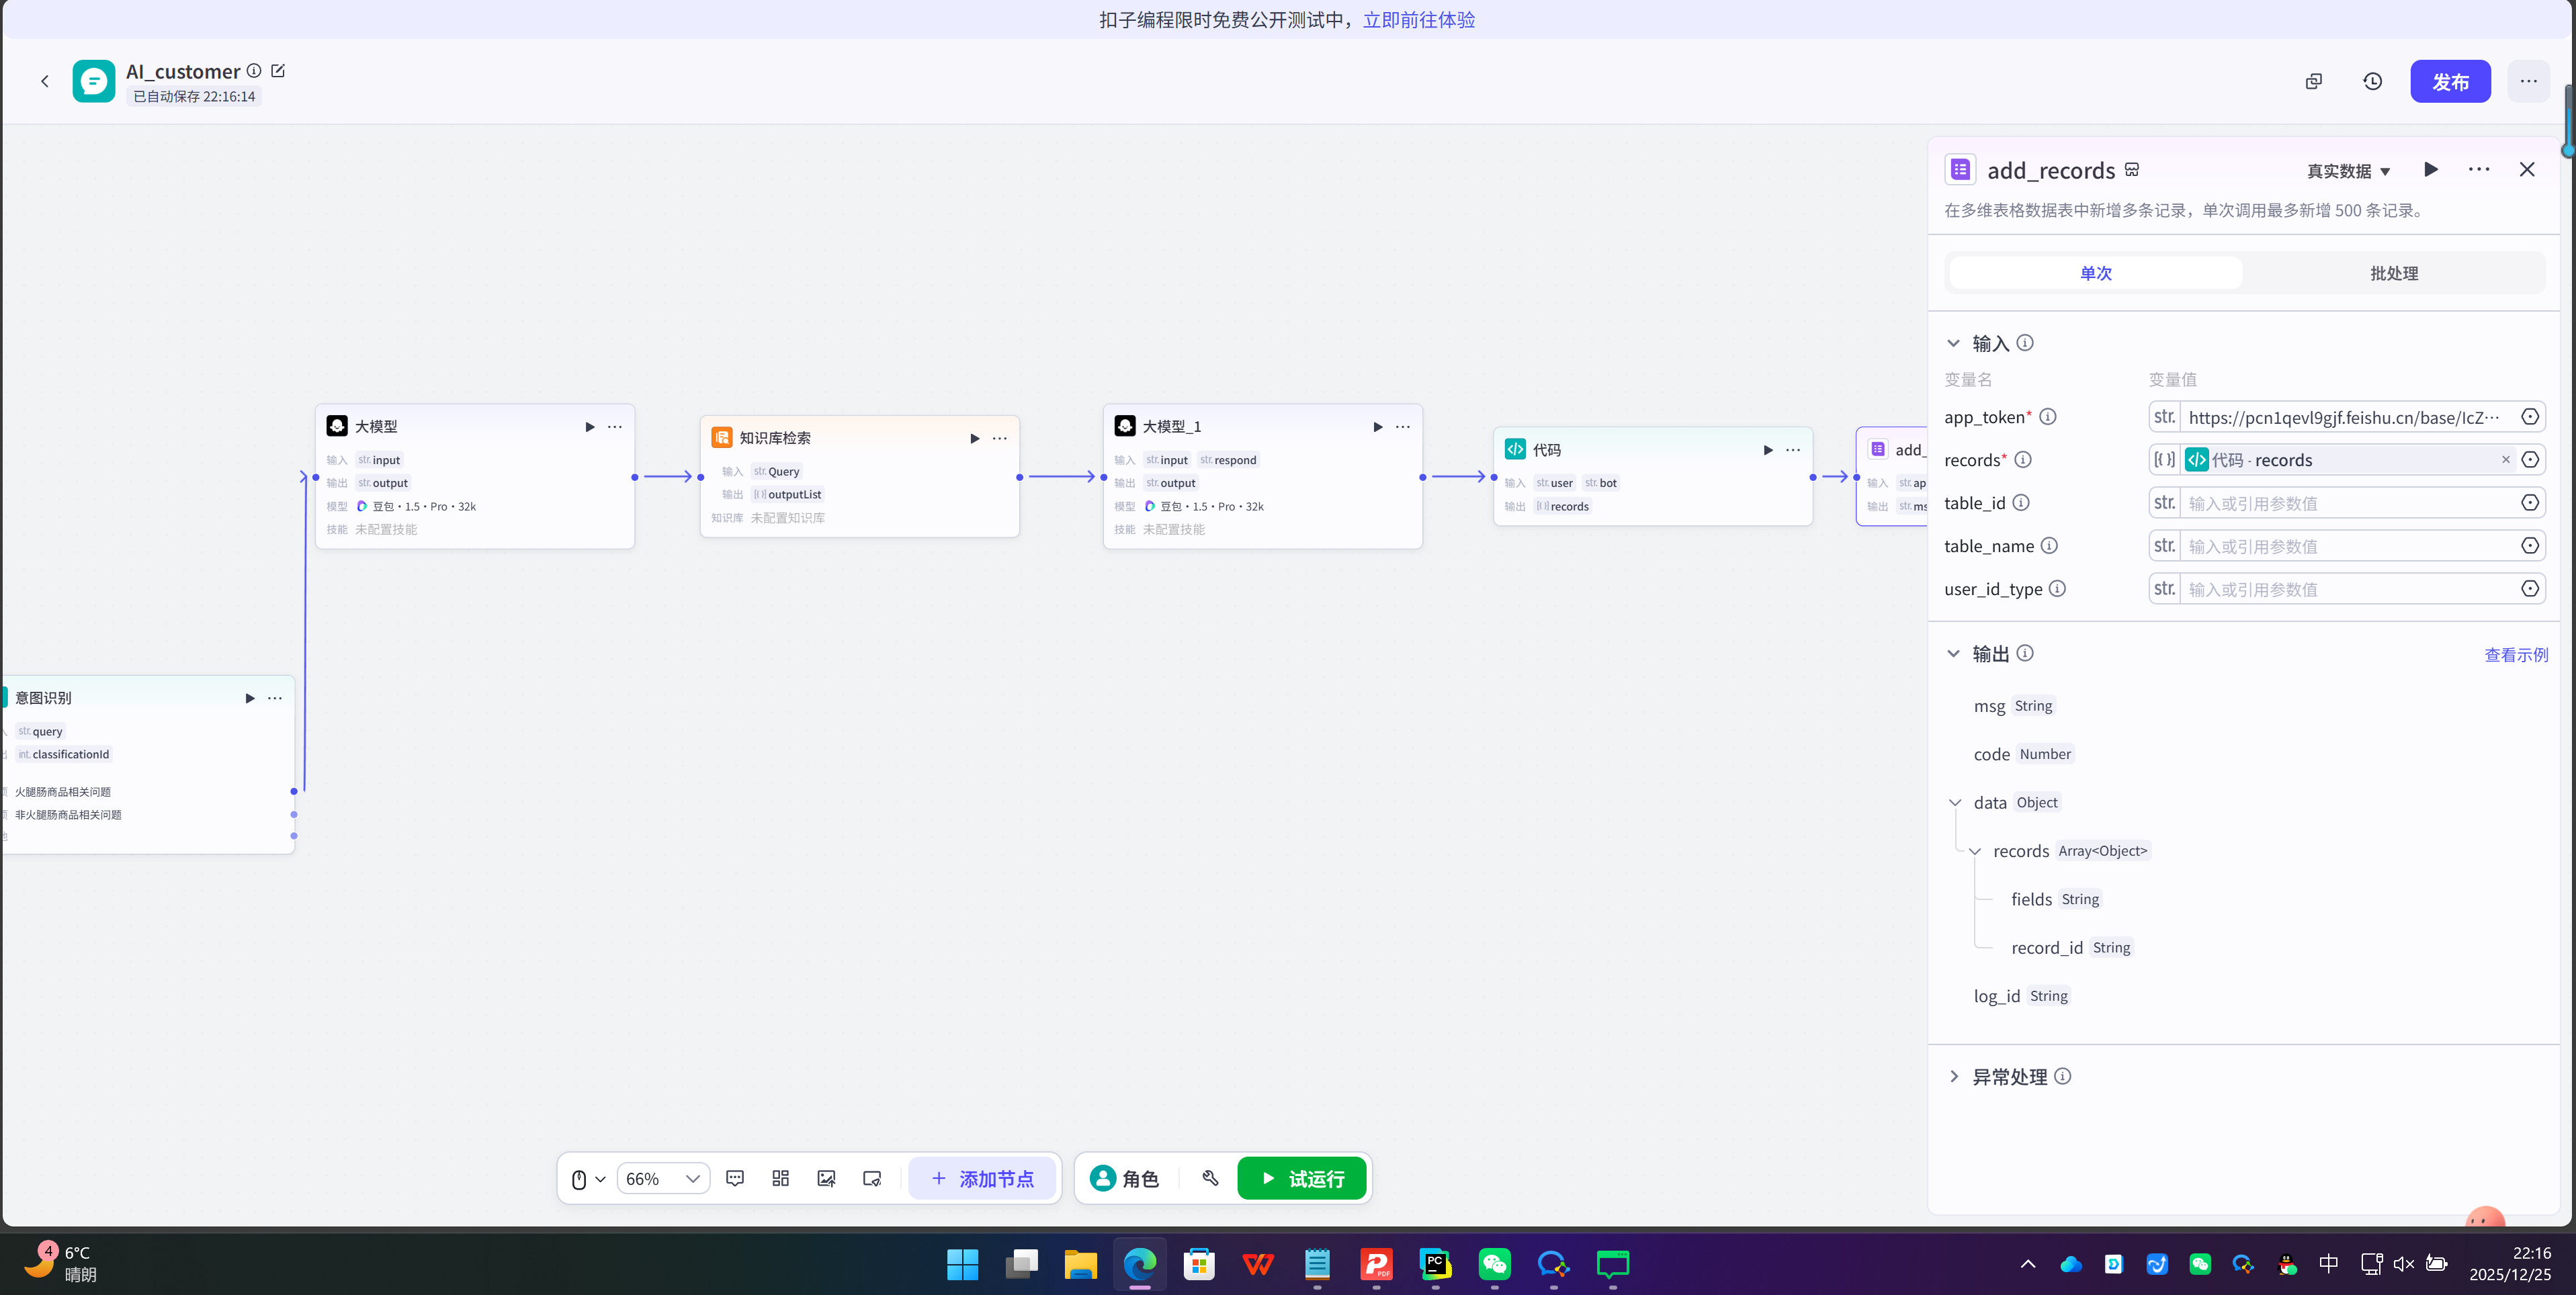2576x1295 pixels.
Task: Remove the 代码 records reference tag
Action: [2505, 460]
